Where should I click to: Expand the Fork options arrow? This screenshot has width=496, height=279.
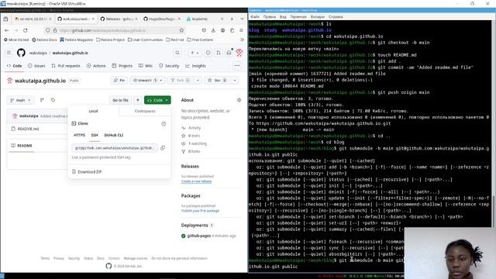[198, 81]
